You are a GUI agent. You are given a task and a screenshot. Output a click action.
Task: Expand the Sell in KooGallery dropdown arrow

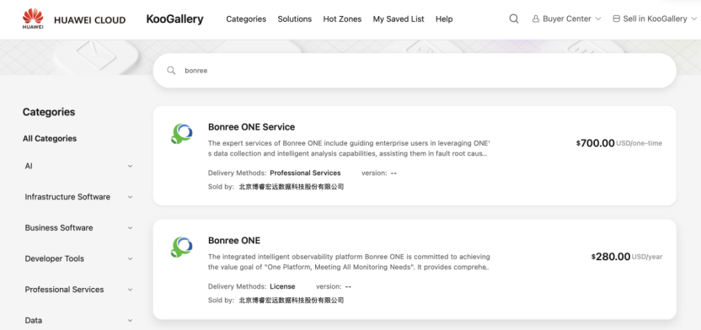click(x=694, y=19)
